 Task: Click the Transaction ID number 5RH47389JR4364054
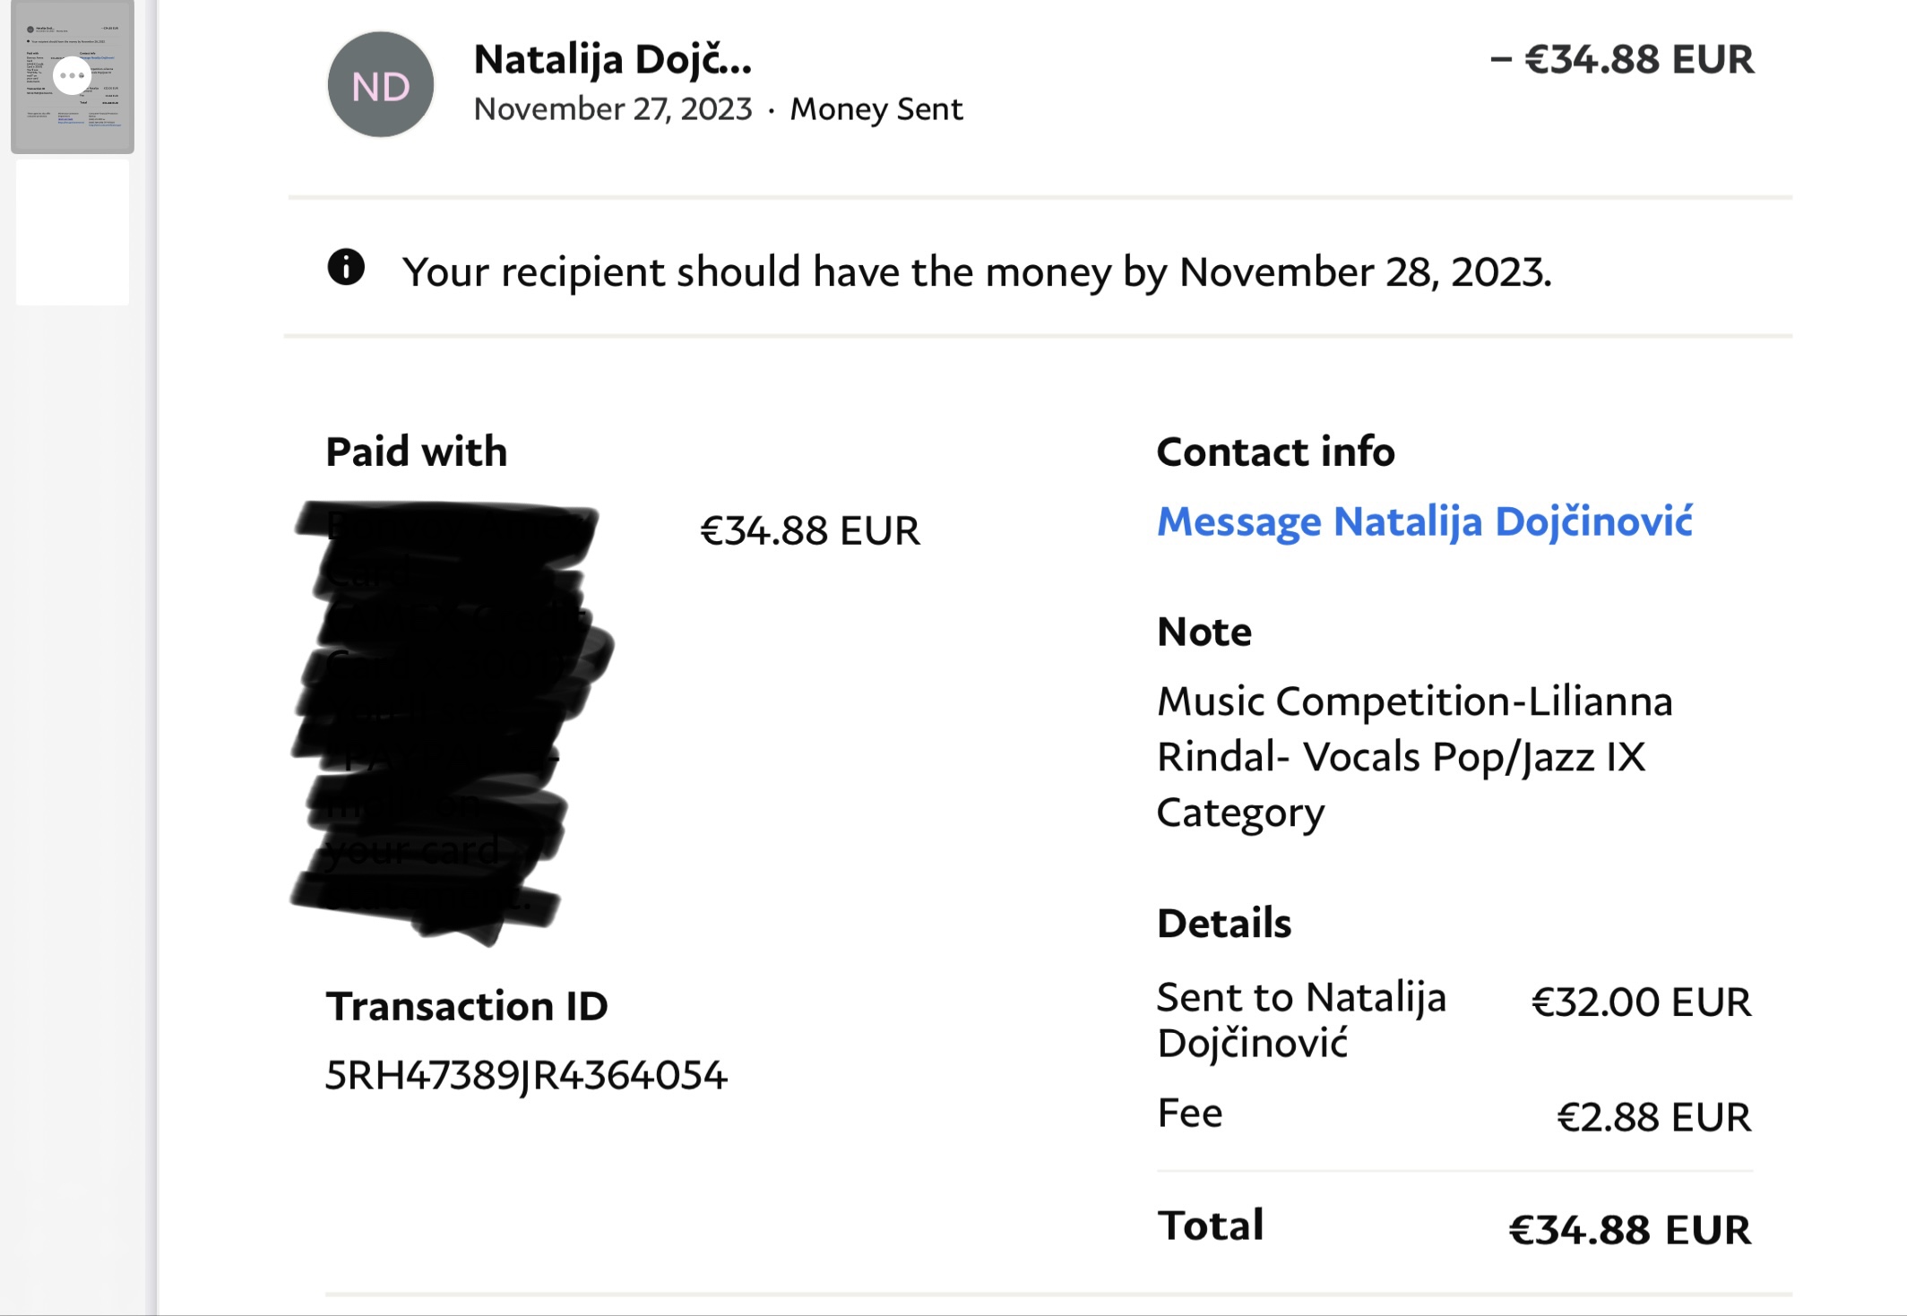point(526,1075)
